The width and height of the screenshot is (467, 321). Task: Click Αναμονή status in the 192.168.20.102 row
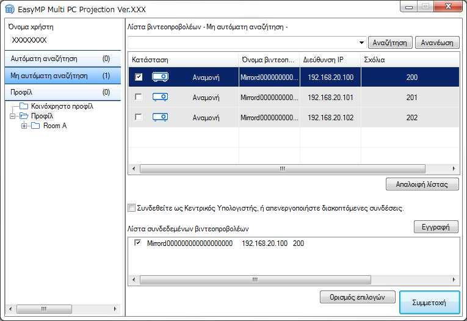[x=206, y=118]
